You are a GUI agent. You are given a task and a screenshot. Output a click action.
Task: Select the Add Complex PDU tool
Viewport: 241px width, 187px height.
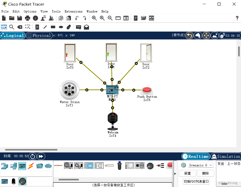[86, 27]
